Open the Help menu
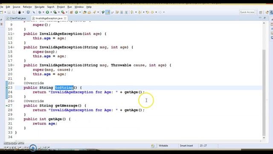 point(89,7)
